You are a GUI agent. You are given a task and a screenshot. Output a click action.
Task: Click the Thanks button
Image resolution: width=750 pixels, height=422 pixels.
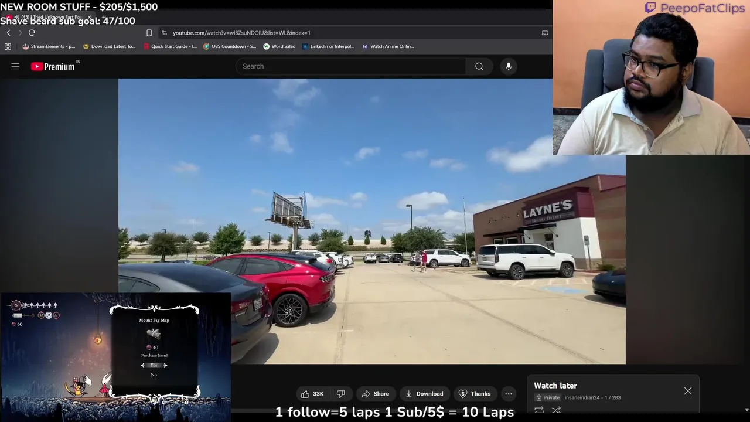[x=475, y=394]
